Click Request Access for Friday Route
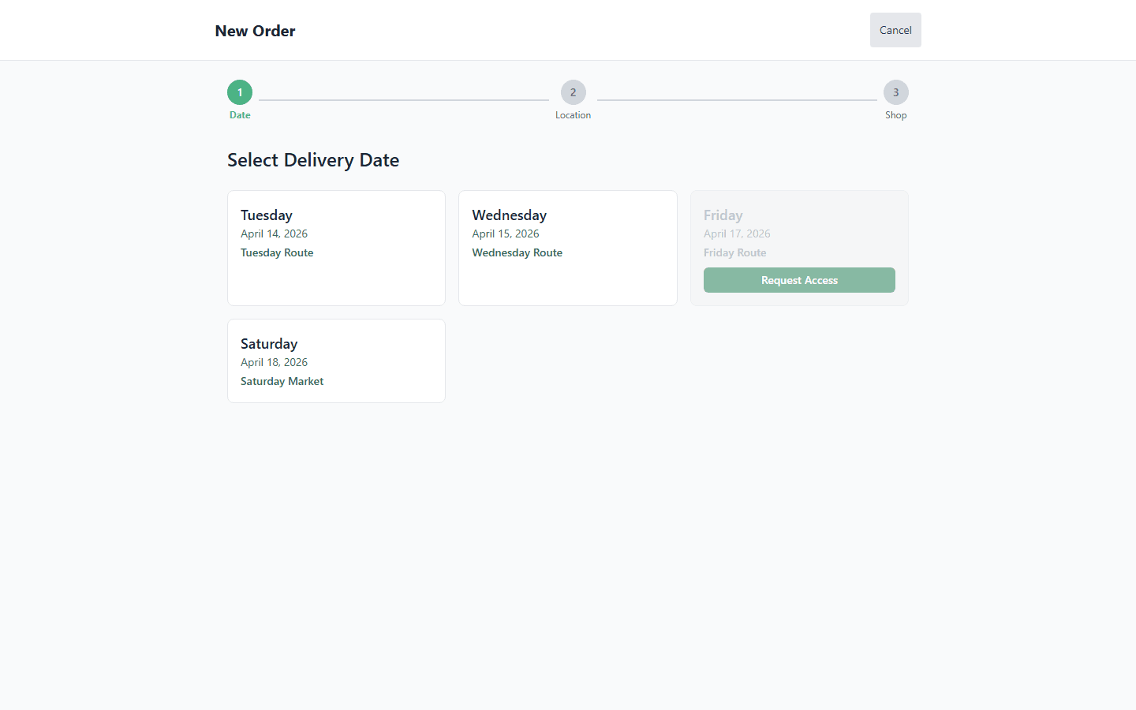1136x710 pixels. tap(799, 280)
